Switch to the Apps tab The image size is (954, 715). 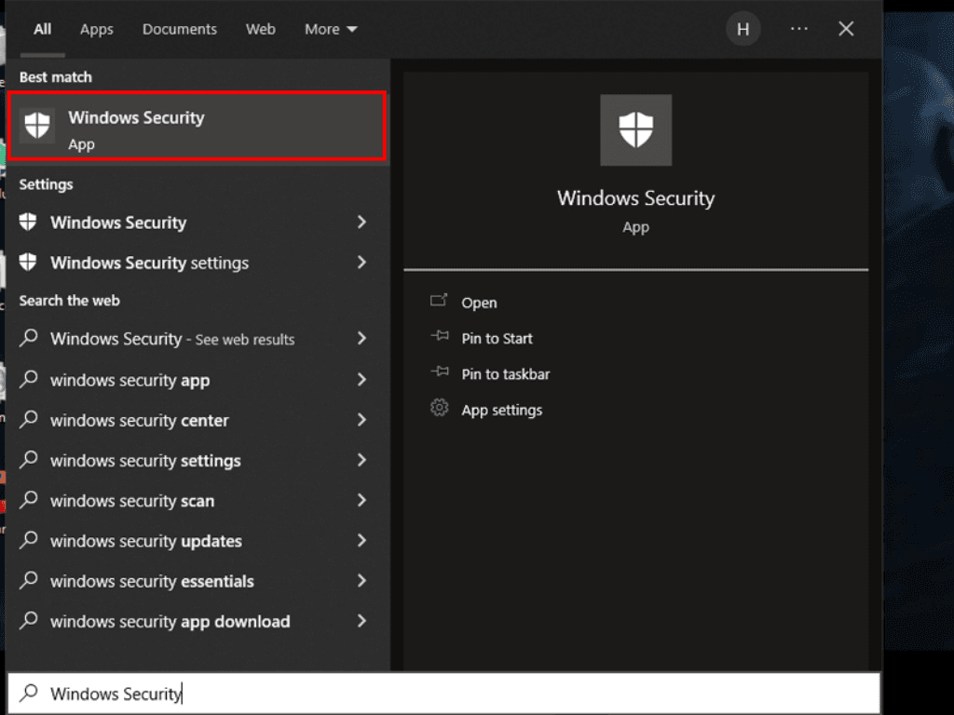pyautogui.click(x=96, y=29)
